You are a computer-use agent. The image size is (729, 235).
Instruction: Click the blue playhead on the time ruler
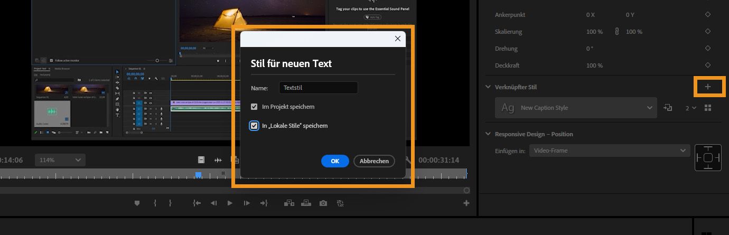[199, 175]
